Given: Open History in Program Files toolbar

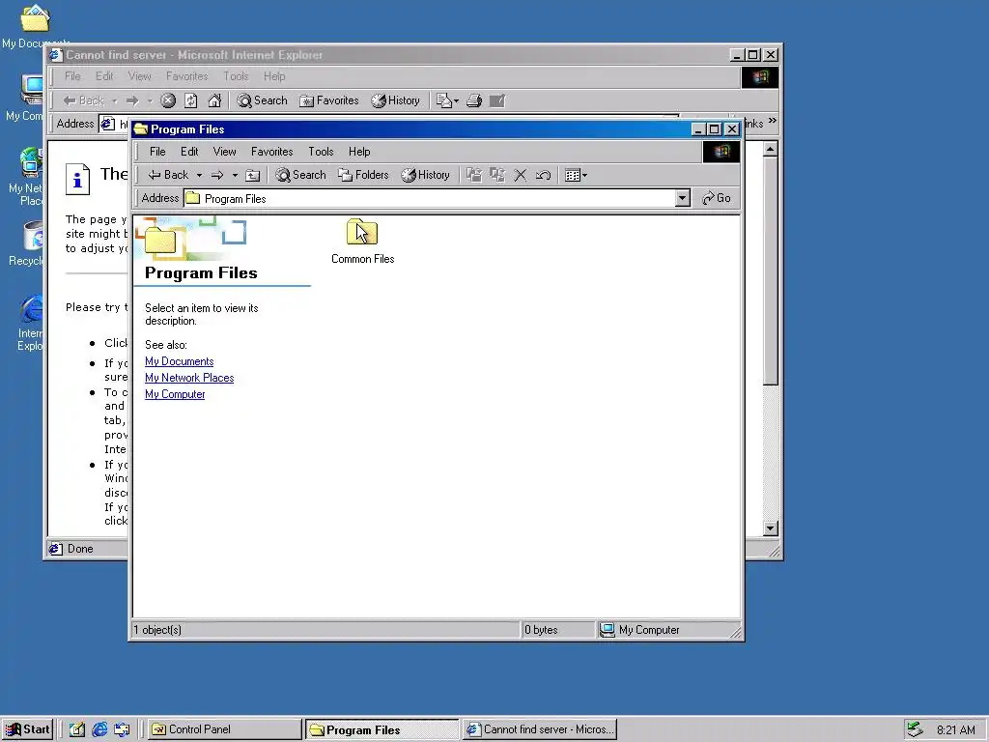Looking at the screenshot, I should pyautogui.click(x=426, y=175).
